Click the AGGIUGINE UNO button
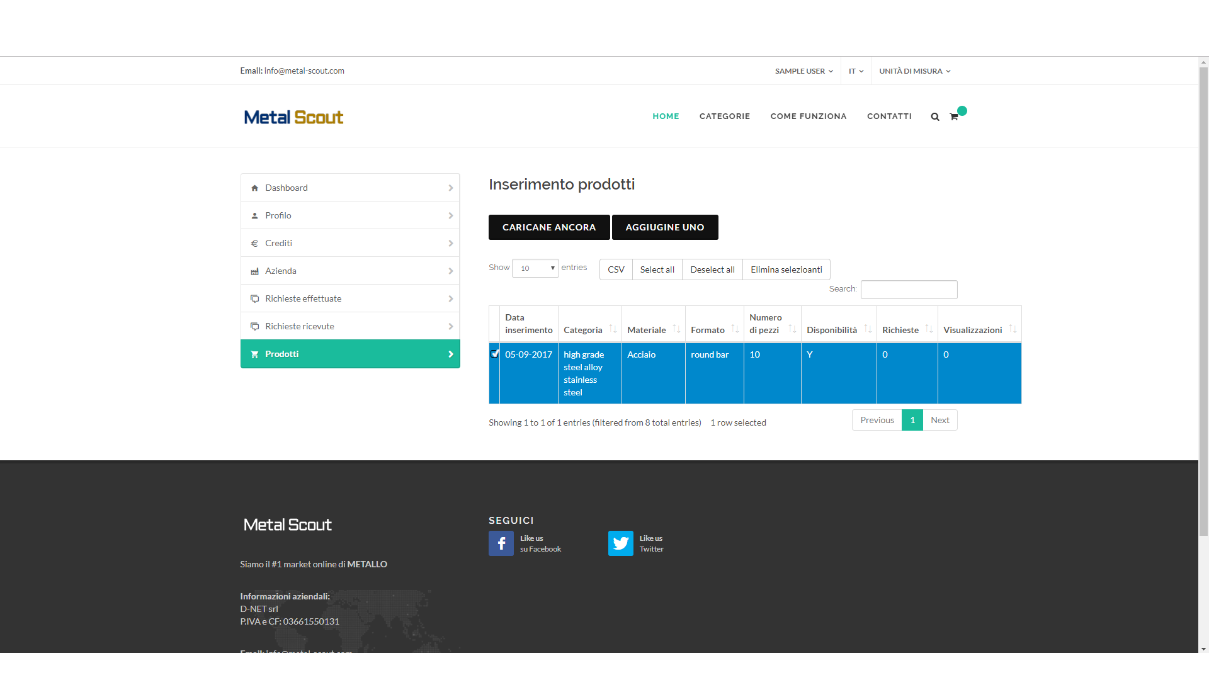1209x680 pixels. click(x=665, y=227)
